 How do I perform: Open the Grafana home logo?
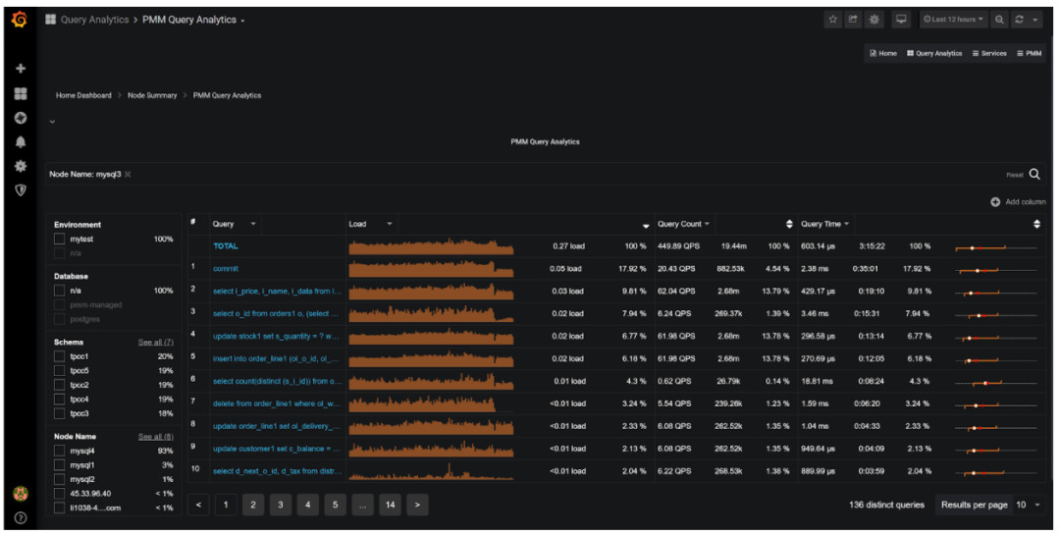[x=20, y=20]
